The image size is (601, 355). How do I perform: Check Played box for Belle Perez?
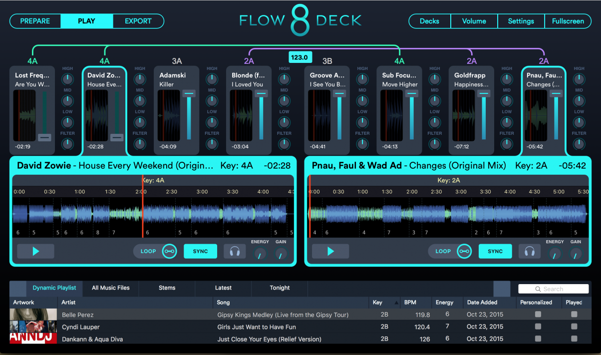coord(574,315)
